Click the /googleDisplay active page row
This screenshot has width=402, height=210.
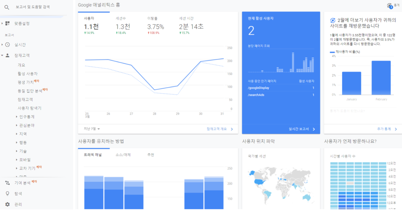click(281, 88)
